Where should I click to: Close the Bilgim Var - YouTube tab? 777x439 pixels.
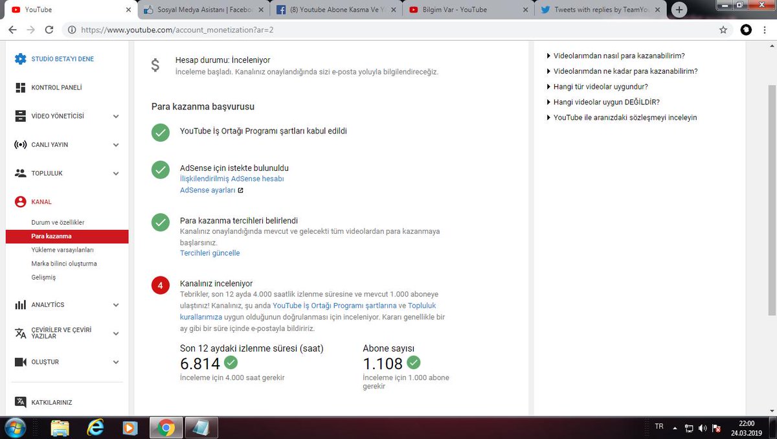[x=524, y=10]
